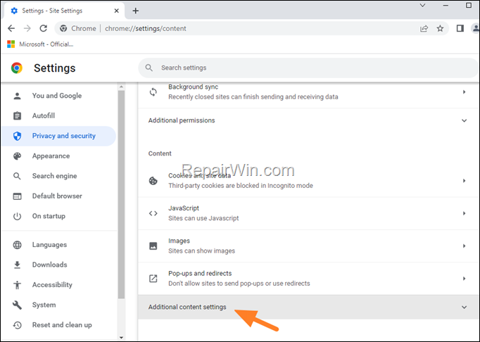Screen dimensions: 480x342
Task: Click the history icon for Reset and clean up
Action: [17, 325]
